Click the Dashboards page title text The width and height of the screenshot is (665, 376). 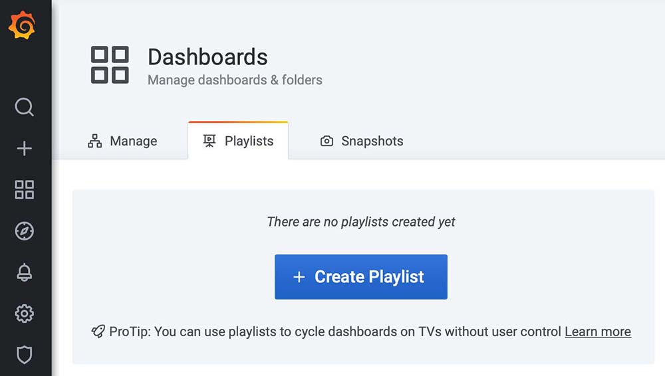click(207, 57)
